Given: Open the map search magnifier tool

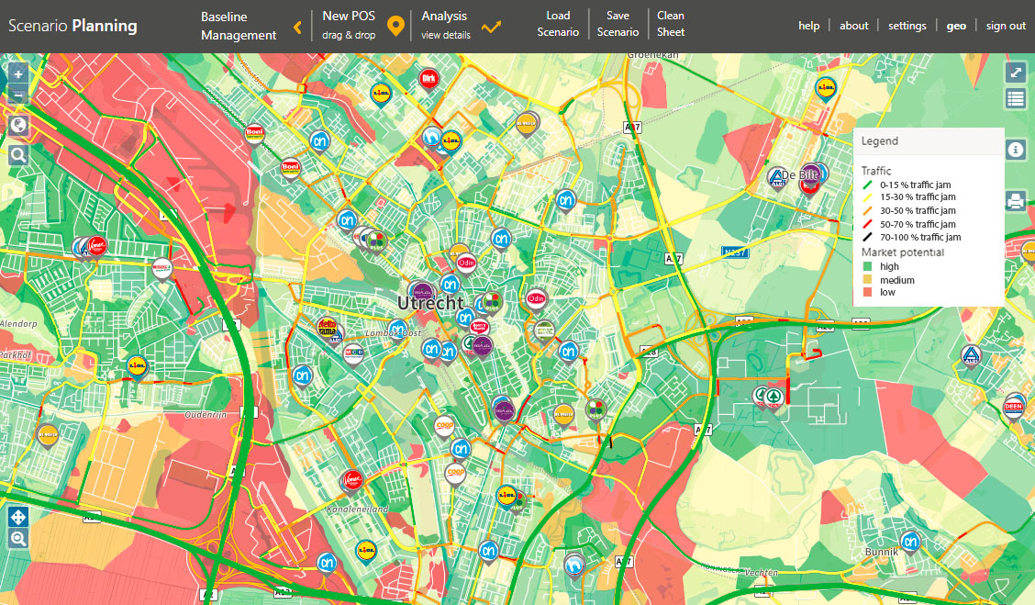Looking at the screenshot, I should (17, 155).
